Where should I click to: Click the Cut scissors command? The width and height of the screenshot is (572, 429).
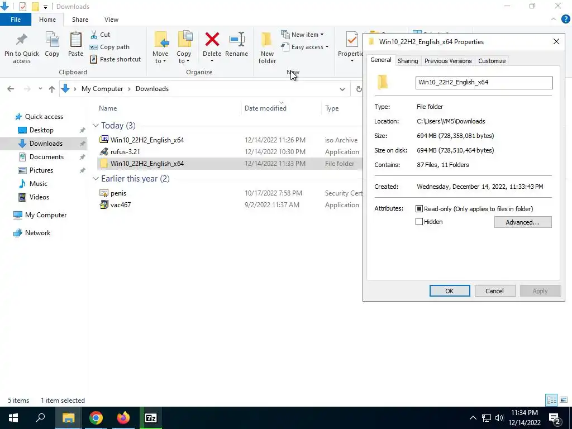(100, 35)
